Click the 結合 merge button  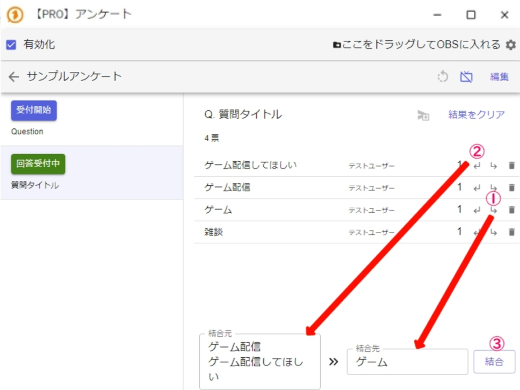[494, 362]
